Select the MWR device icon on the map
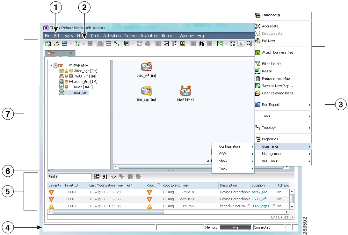 point(185,91)
